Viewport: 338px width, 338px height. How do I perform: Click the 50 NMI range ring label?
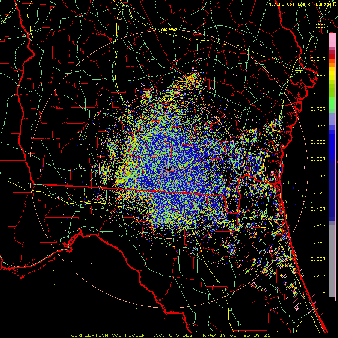pos(169,99)
